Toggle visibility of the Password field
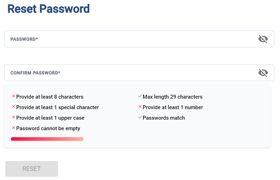Image resolution: width=280 pixels, height=180 pixels. click(263, 39)
